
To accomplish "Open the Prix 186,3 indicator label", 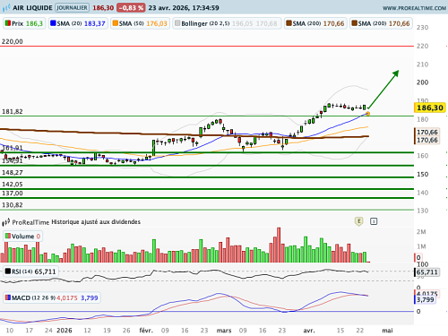I will [x=24, y=23].
